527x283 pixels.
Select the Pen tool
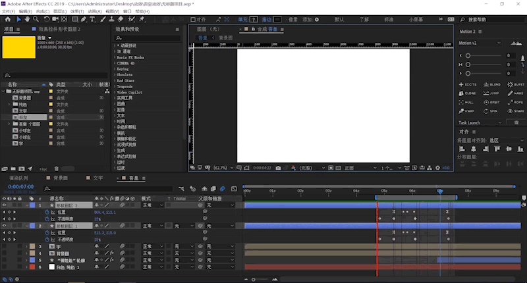click(84, 19)
